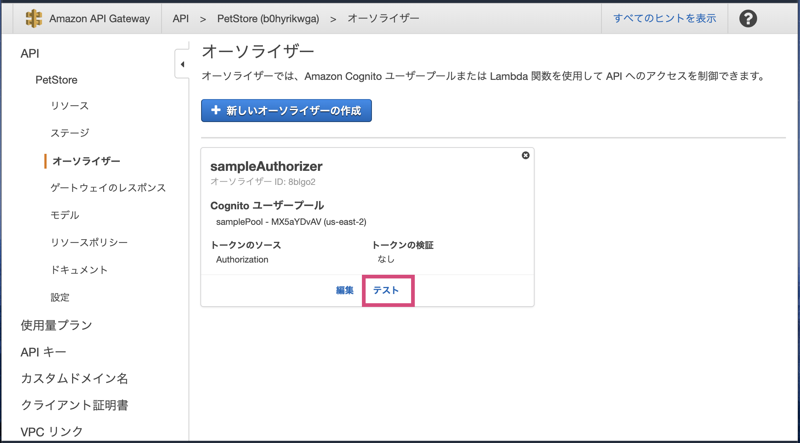Screen dimensions: 800x443
Task: Open the help question mark icon
Action: (748, 18)
